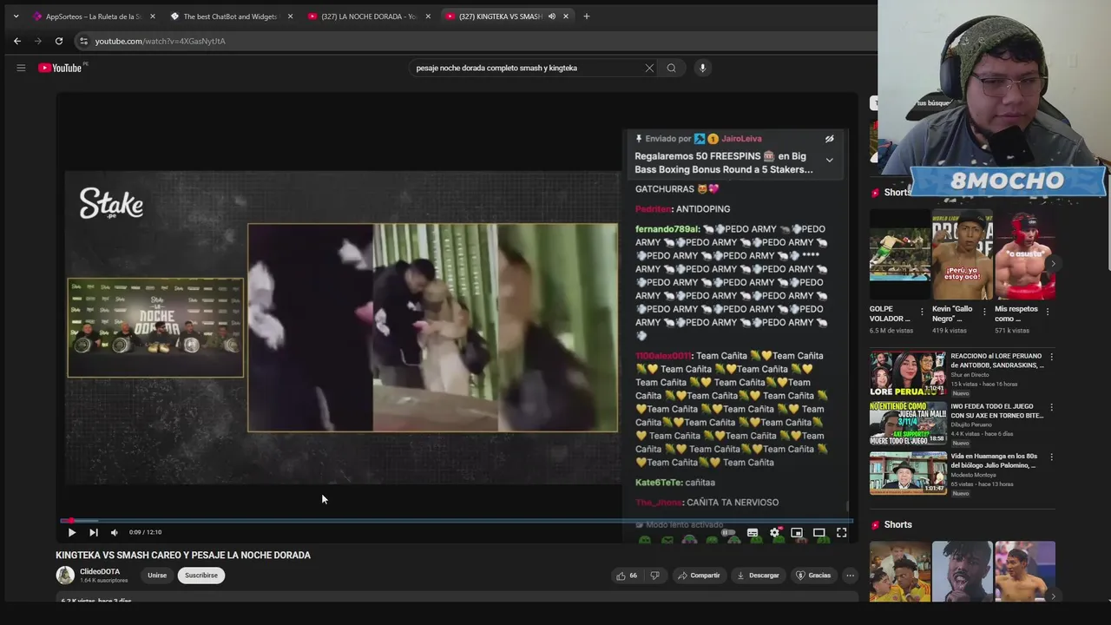Click the address bar URL

point(160,41)
